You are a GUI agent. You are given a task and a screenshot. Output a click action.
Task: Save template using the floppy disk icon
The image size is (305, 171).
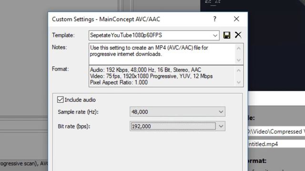click(227, 35)
